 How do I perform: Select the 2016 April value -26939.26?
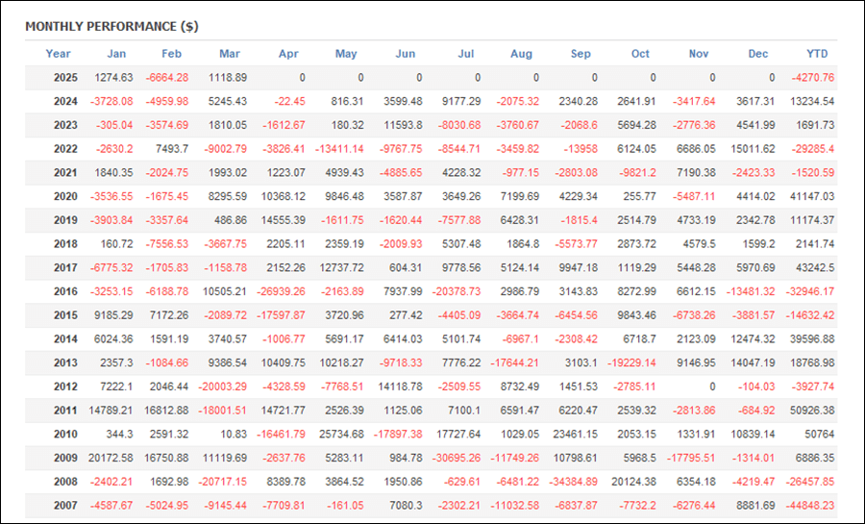281,291
